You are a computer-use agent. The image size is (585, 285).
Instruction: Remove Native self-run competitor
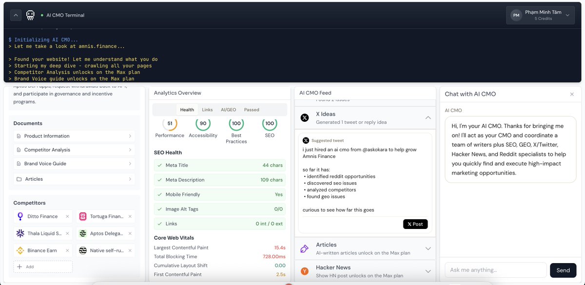130,250
